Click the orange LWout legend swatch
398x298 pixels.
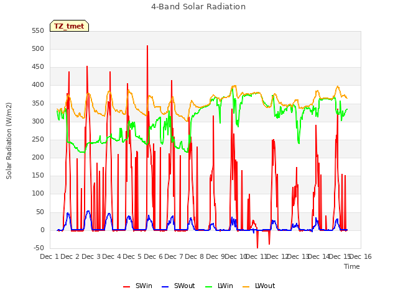(246, 287)
